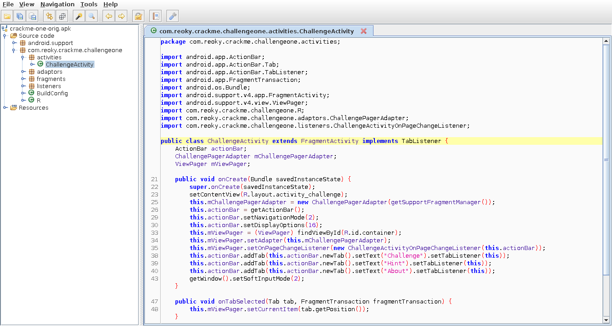612x326 pixels.
Task: Click the activities package icon
Action: coord(31,58)
